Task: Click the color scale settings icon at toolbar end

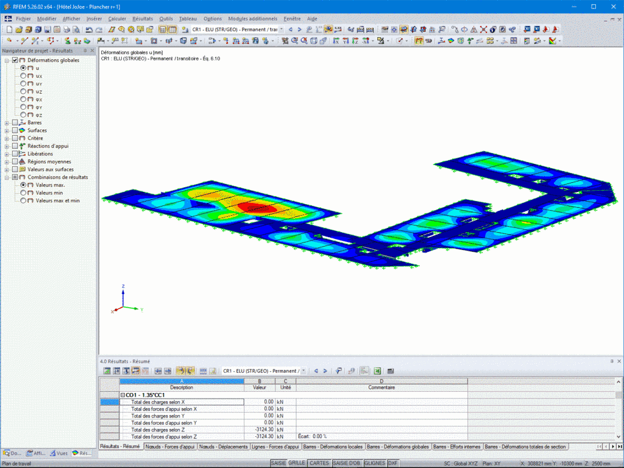Action: pyautogui.click(x=552, y=41)
